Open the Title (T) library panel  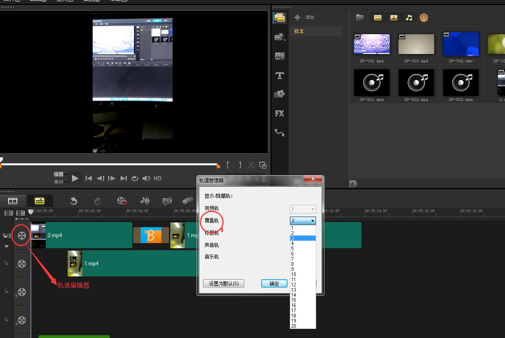pyautogui.click(x=280, y=75)
